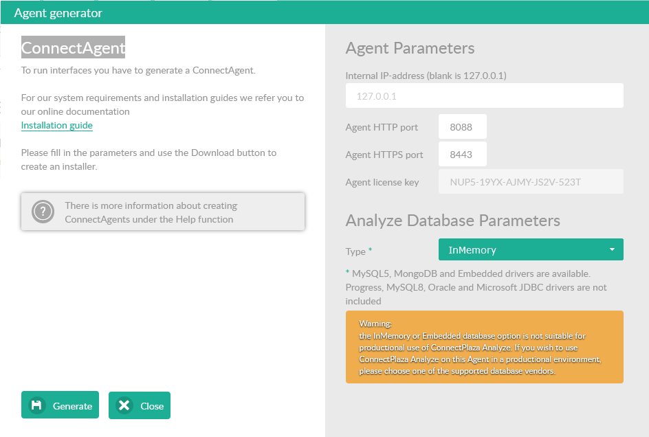Click the JDBC drivers footnote text
The image size is (649, 437).
(476, 287)
